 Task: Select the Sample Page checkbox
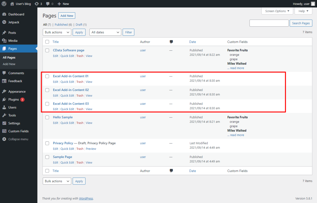[47, 157]
